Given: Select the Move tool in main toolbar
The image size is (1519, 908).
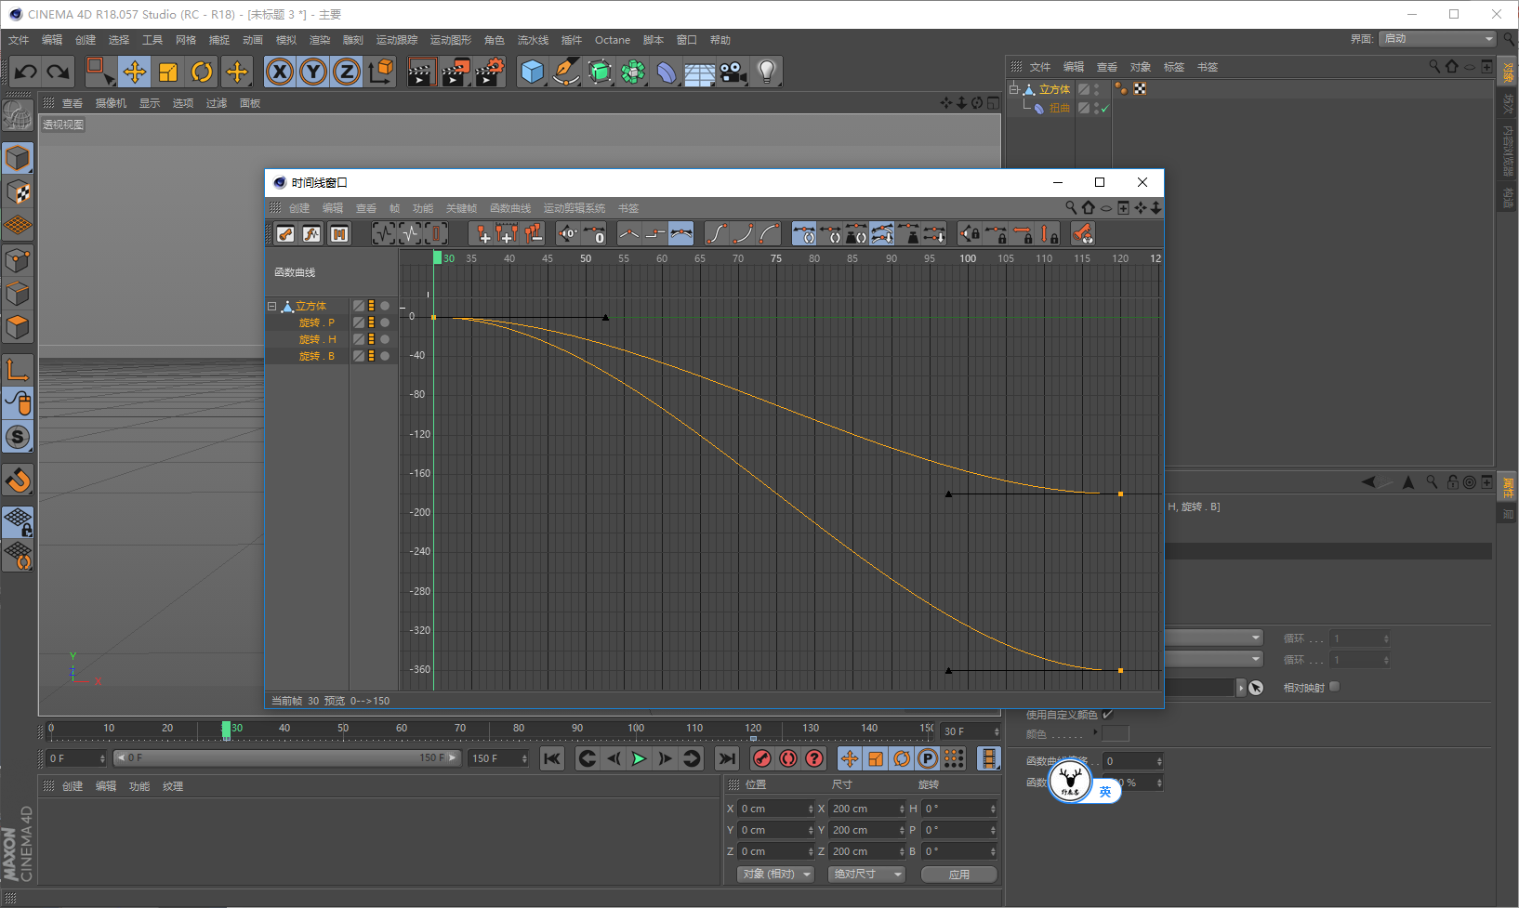Looking at the screenshot, I should point(134,72).
